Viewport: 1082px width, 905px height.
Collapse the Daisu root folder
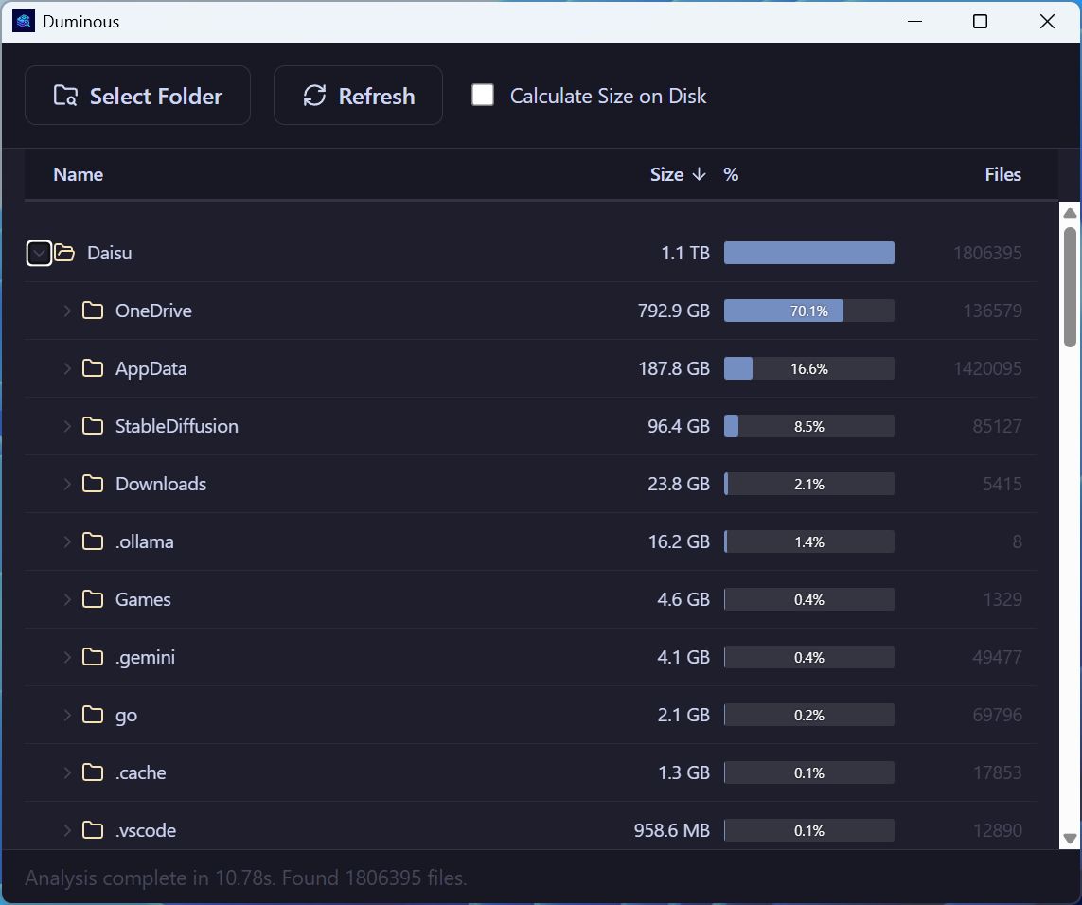pyautogui.click(x=39, y=253)
